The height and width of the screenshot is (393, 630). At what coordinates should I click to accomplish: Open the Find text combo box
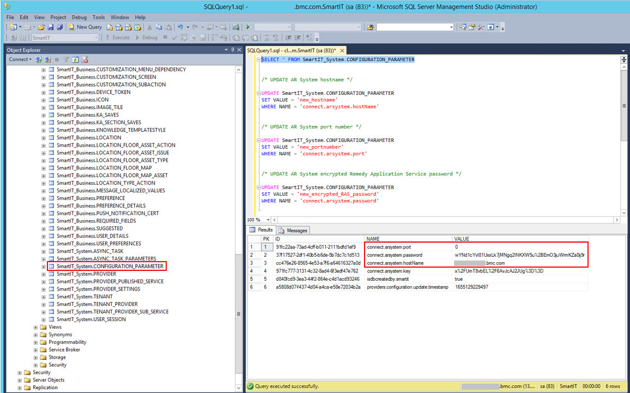click(415, 27)
